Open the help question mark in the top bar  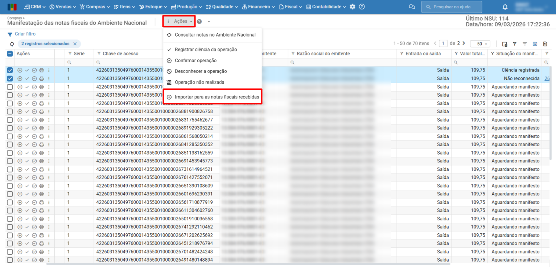[362, 7]
